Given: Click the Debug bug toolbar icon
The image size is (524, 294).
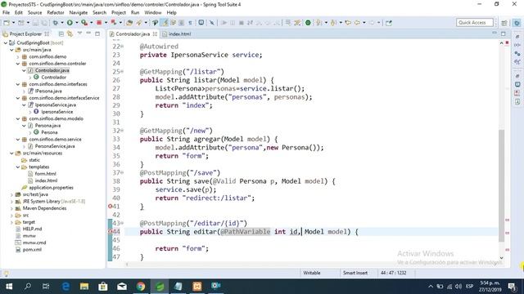Looking at the screenshot, I should tap(55, 23).
